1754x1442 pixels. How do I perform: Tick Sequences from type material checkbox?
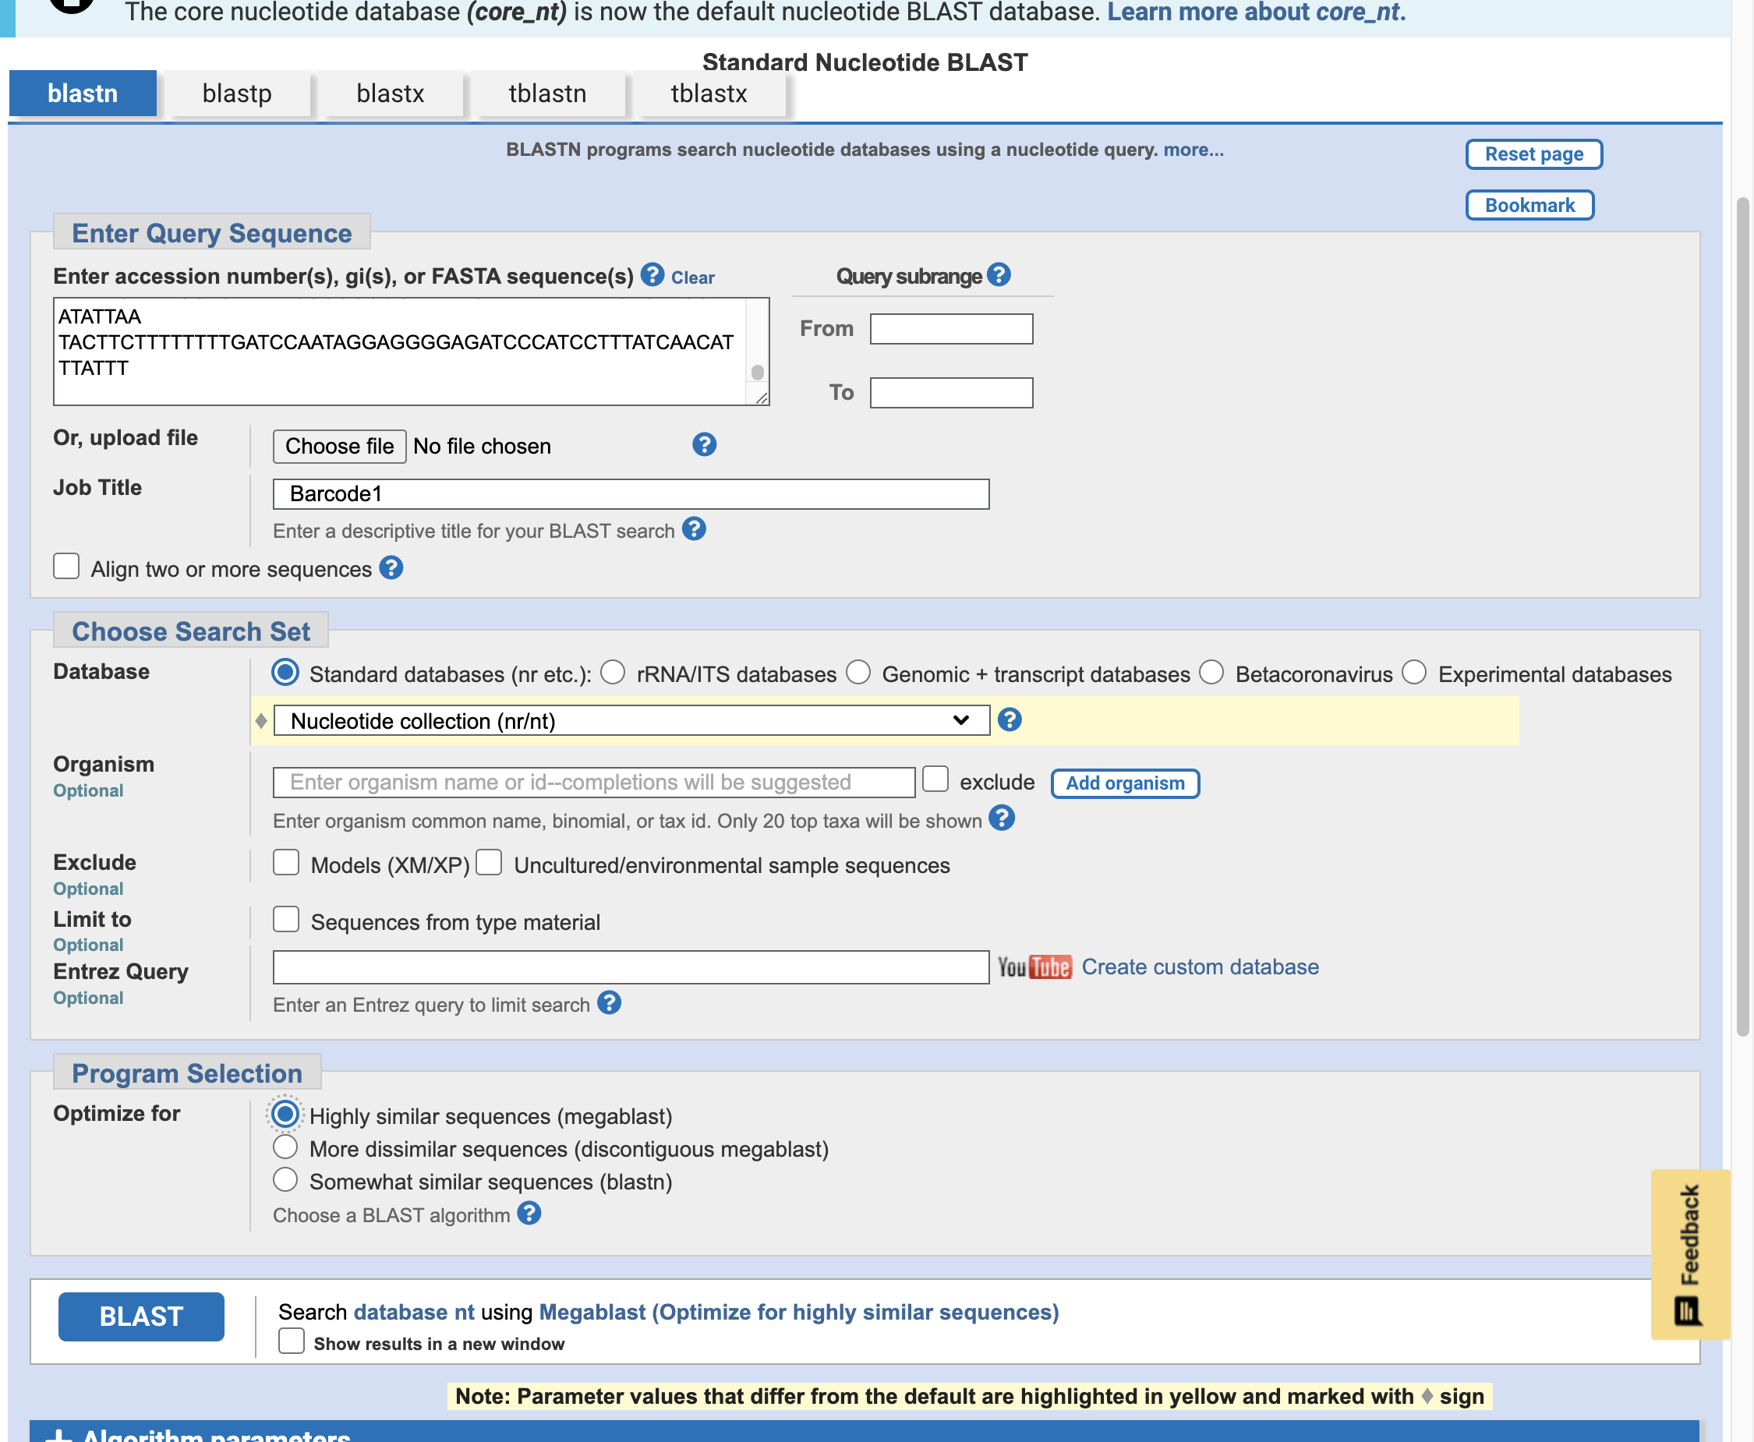287,920
